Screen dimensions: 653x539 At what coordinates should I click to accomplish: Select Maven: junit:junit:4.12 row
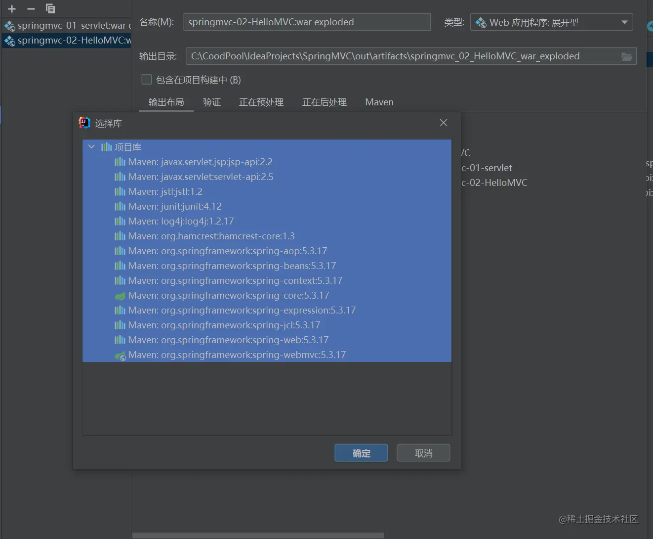267,206
